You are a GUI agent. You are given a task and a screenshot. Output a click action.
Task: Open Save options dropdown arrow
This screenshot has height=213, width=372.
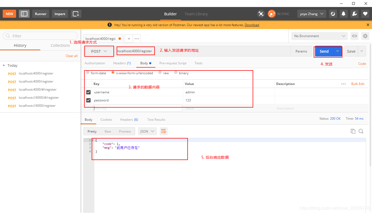click(x=362, y=51)
